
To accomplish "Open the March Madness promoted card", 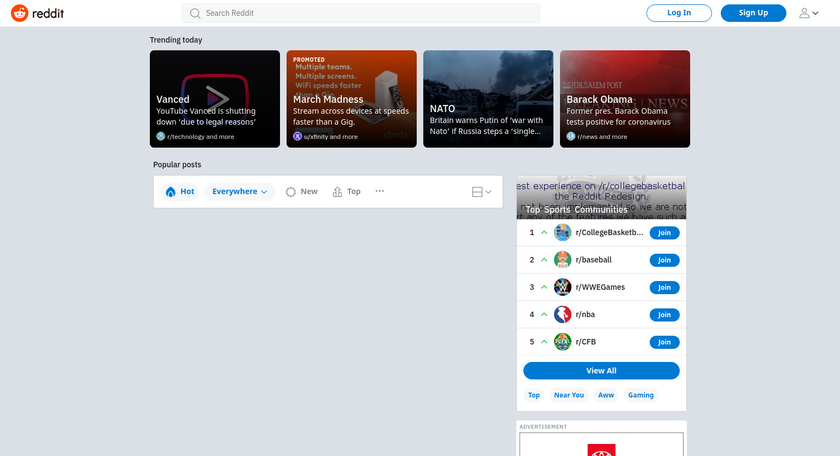I will coord(352,99).
